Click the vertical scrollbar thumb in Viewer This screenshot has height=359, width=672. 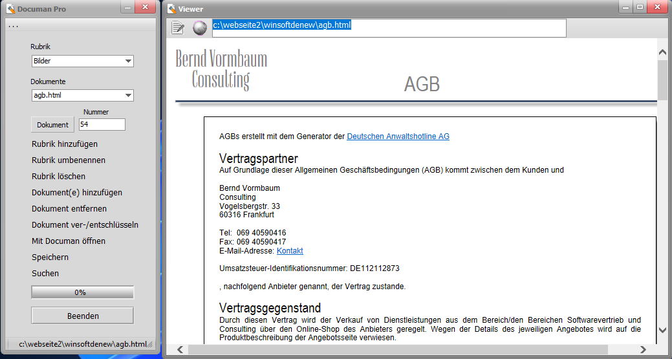click(x=662, y=80)
